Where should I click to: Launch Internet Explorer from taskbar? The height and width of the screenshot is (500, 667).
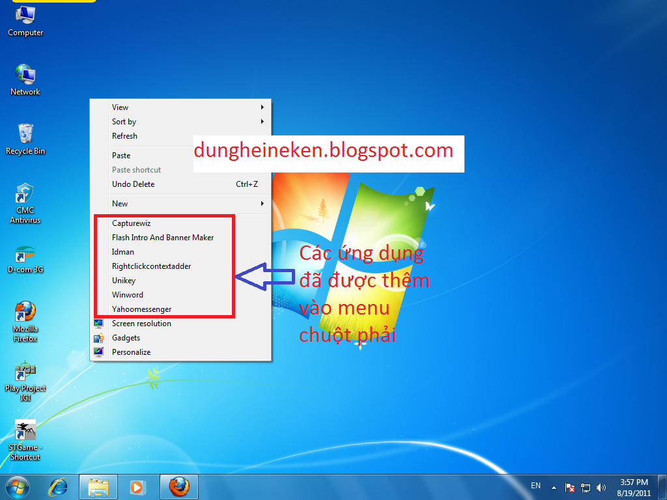tap(58, 487)
